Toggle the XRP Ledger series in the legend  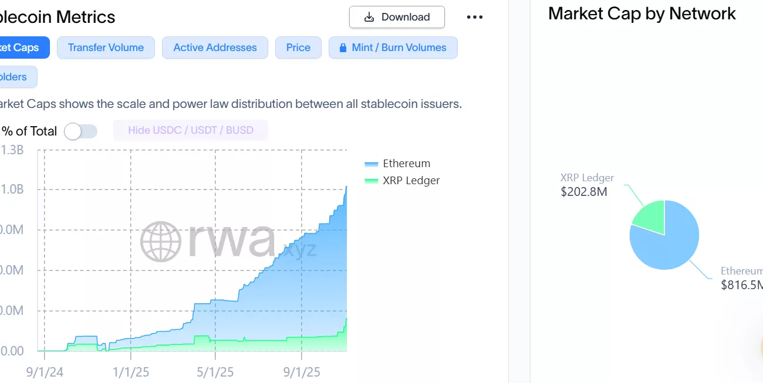(411, 181)
